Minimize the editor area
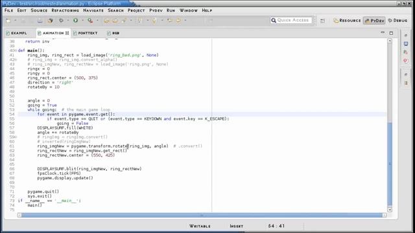Viewport: 415px width, 233px height. coord(383,32)
